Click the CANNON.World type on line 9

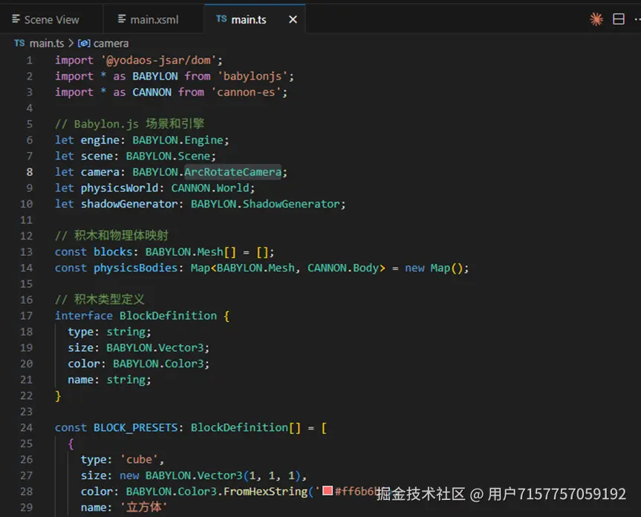point(210,188)
